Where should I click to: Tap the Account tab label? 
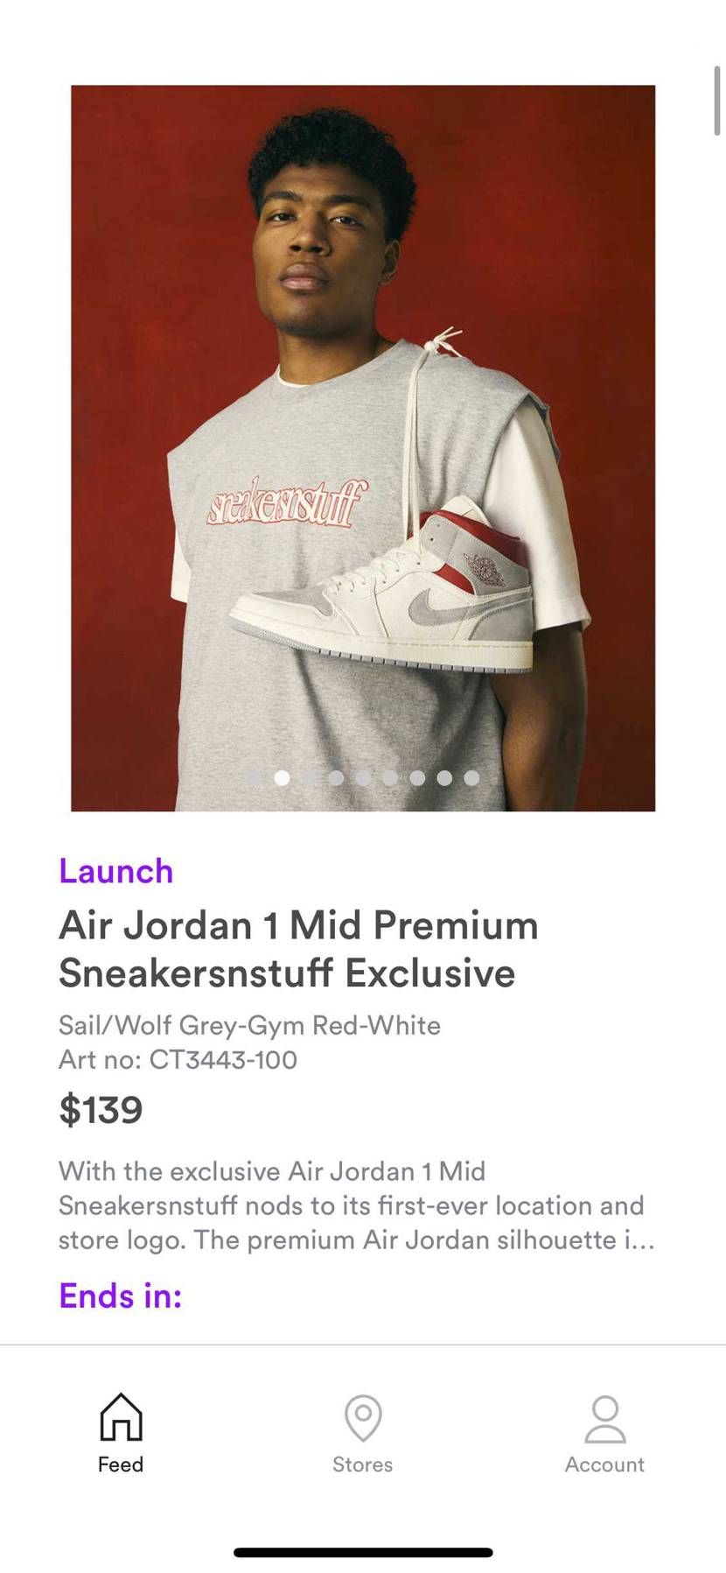(604, 1464)
